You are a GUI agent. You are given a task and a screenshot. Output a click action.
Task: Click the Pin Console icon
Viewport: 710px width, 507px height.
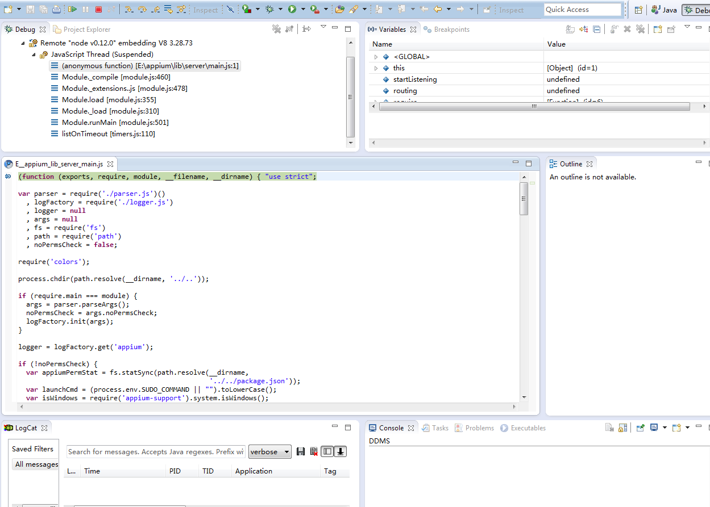click(x=641, y=428)
